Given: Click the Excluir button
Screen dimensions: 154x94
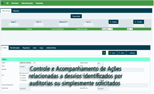Looking at the screenshot, I should [122, 53].
